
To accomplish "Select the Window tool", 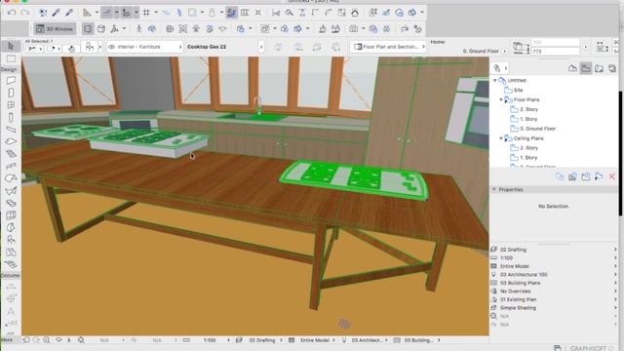I will pos(11,105).
